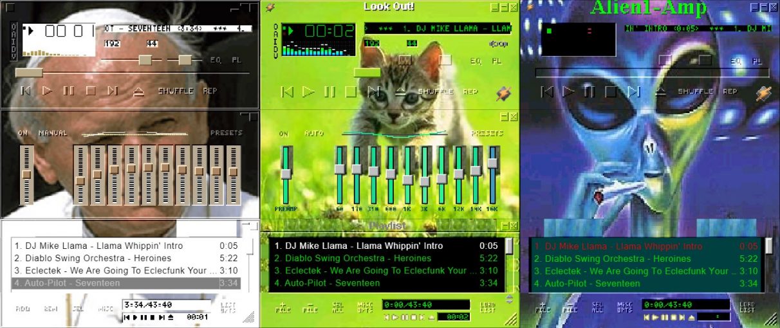Toggle AUTO mode in the kitten-skin equalizer
Viewport: 780px width, 328px height.
313,134
